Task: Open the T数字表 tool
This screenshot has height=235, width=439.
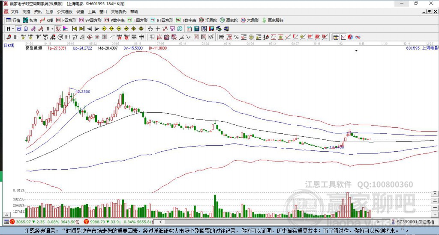Action: coord(186,20)
